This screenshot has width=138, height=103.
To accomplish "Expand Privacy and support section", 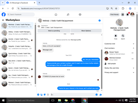I will (x=119, y=73).
